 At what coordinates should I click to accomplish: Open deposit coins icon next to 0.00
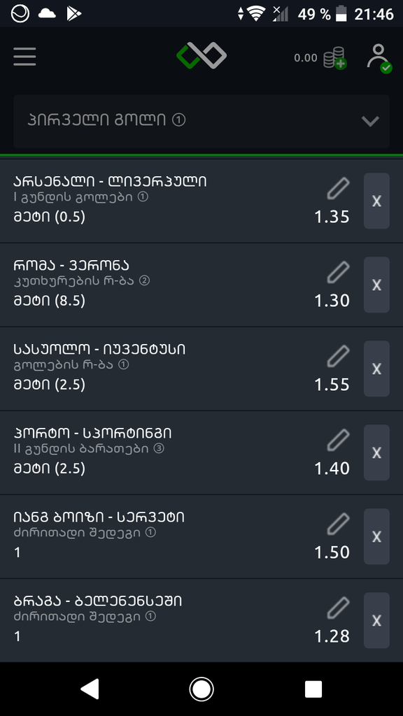click(334, 58)
